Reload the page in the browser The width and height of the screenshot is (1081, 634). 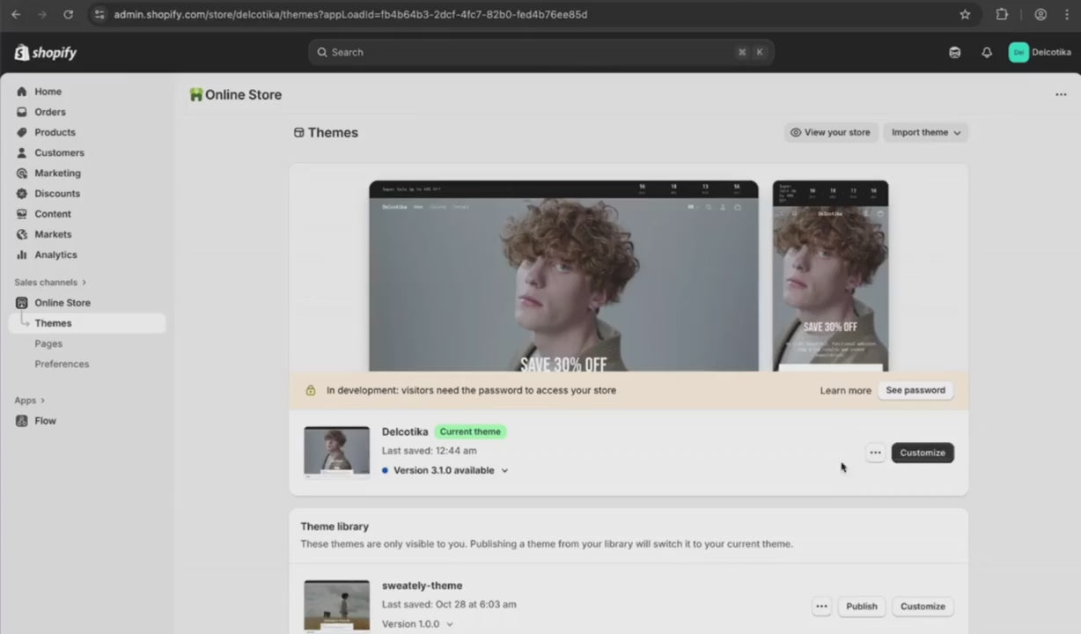[68, 14]
